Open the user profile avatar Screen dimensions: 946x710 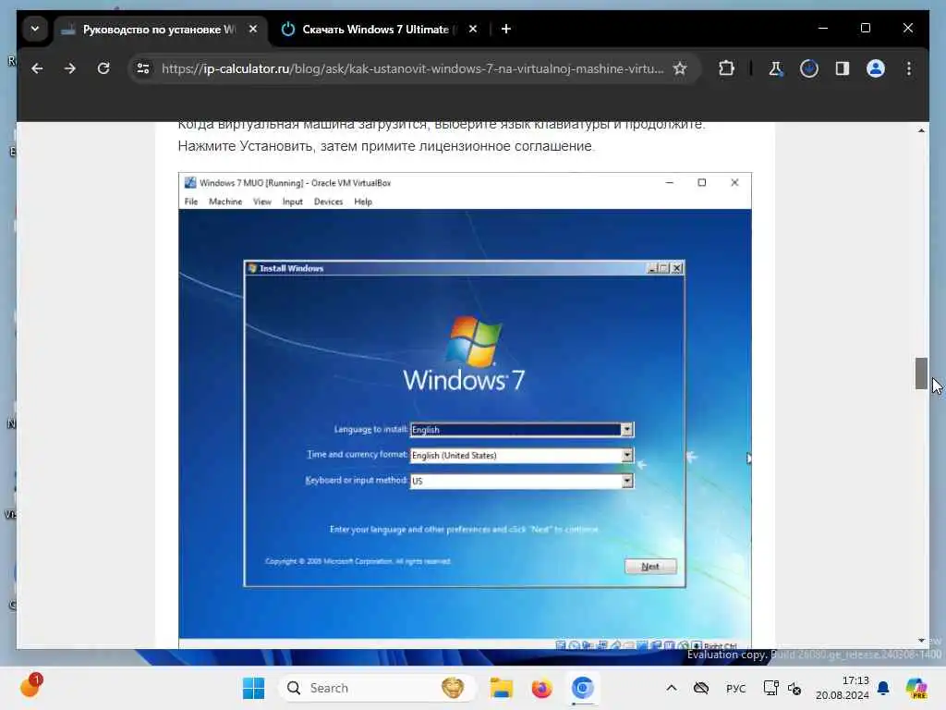[x=876, y=68]
